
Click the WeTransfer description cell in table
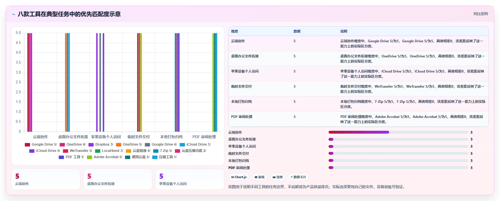tap(413, 89)
